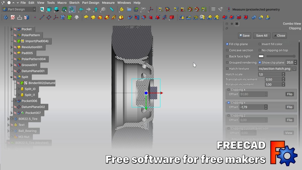The image size is (302, 170).
Task: Open the Macro menu
Action: coord(62,3)
